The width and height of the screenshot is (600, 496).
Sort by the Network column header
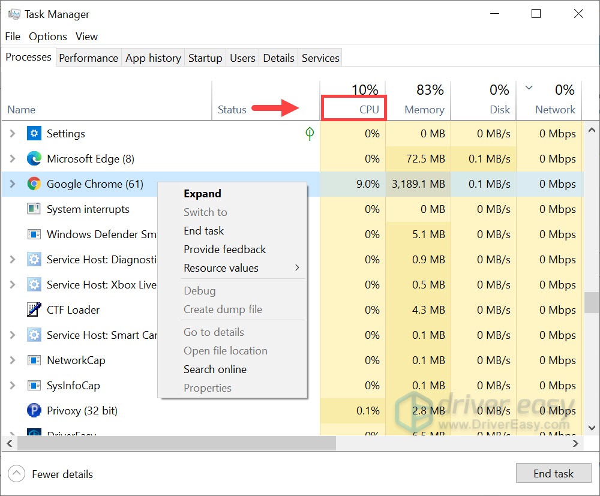click(x=549, y=100)
